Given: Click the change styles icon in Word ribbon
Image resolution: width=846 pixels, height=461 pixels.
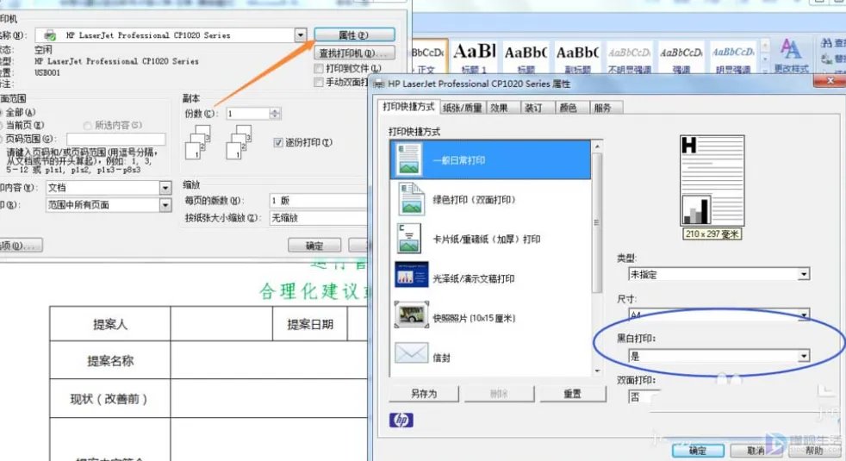Looking at the screenshot, I should [x=791, y=54].
